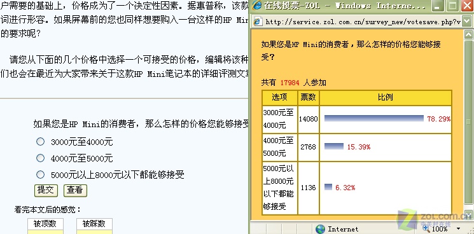Click the 15.39% result bar
Image resolution: width=474 pixels, height=234 pixels.
334,146
